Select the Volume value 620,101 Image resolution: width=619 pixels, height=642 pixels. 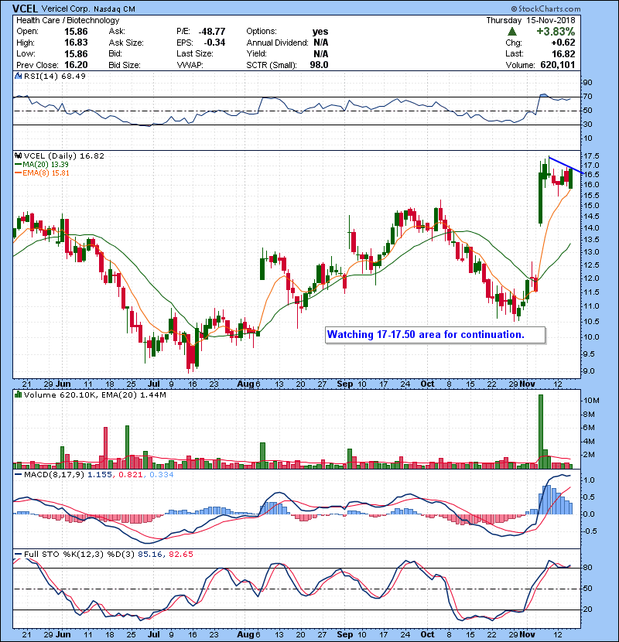click(x=558, y=65)
